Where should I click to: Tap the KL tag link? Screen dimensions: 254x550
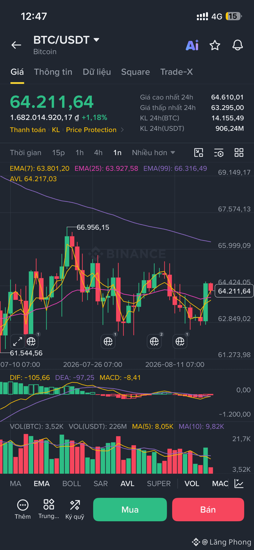(56, 130)
